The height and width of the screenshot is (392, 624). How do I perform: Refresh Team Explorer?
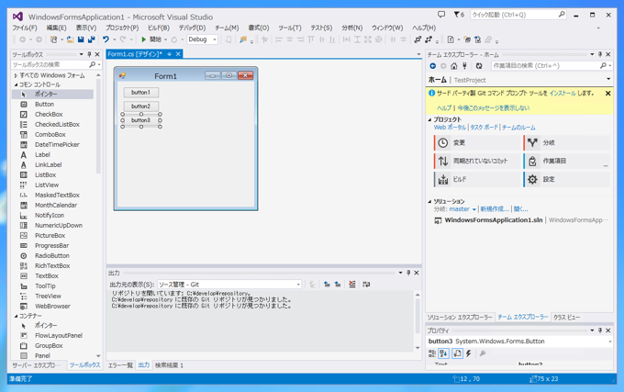[479, 66]
